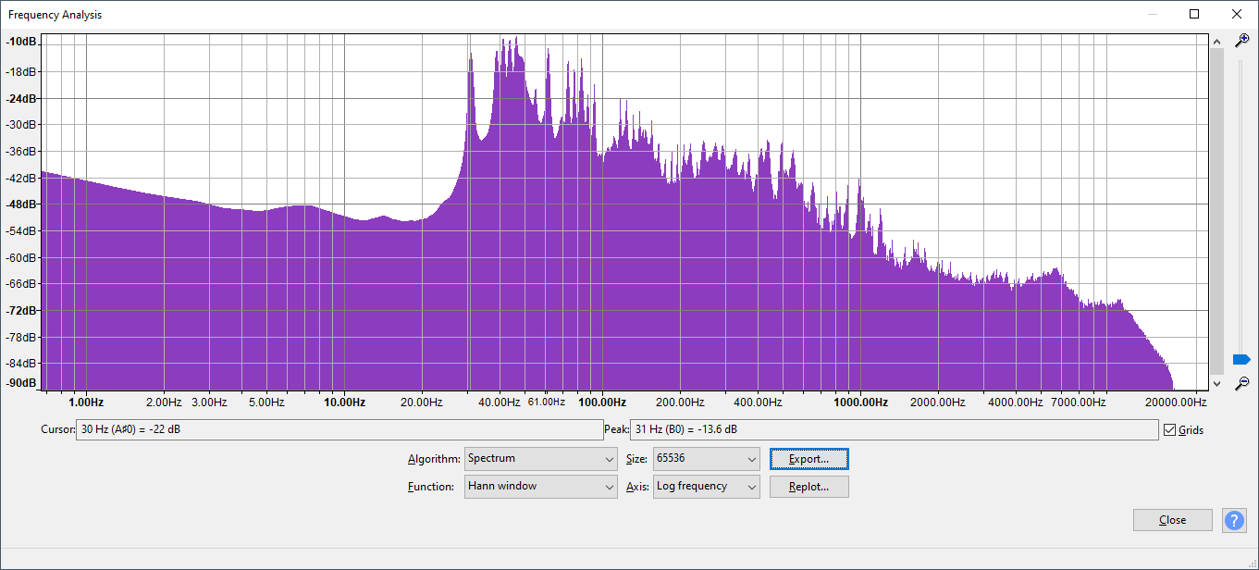Close the window using title bar X
Viewport: 1259px width, 570px height.
(x=1237, y=14)
